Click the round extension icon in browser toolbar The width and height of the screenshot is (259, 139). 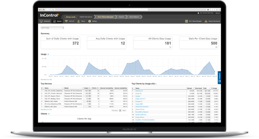click(208, 10)
